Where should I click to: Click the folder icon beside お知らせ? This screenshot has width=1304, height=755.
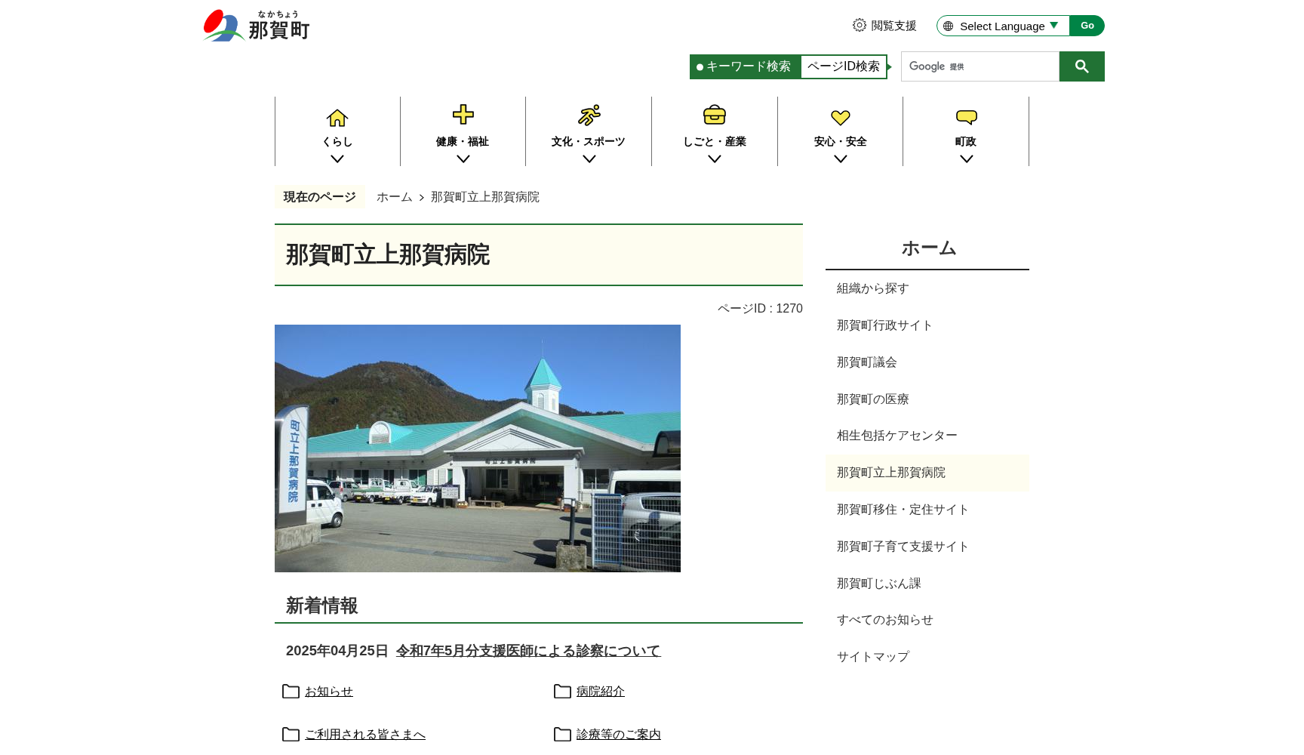tap(291, 692)
